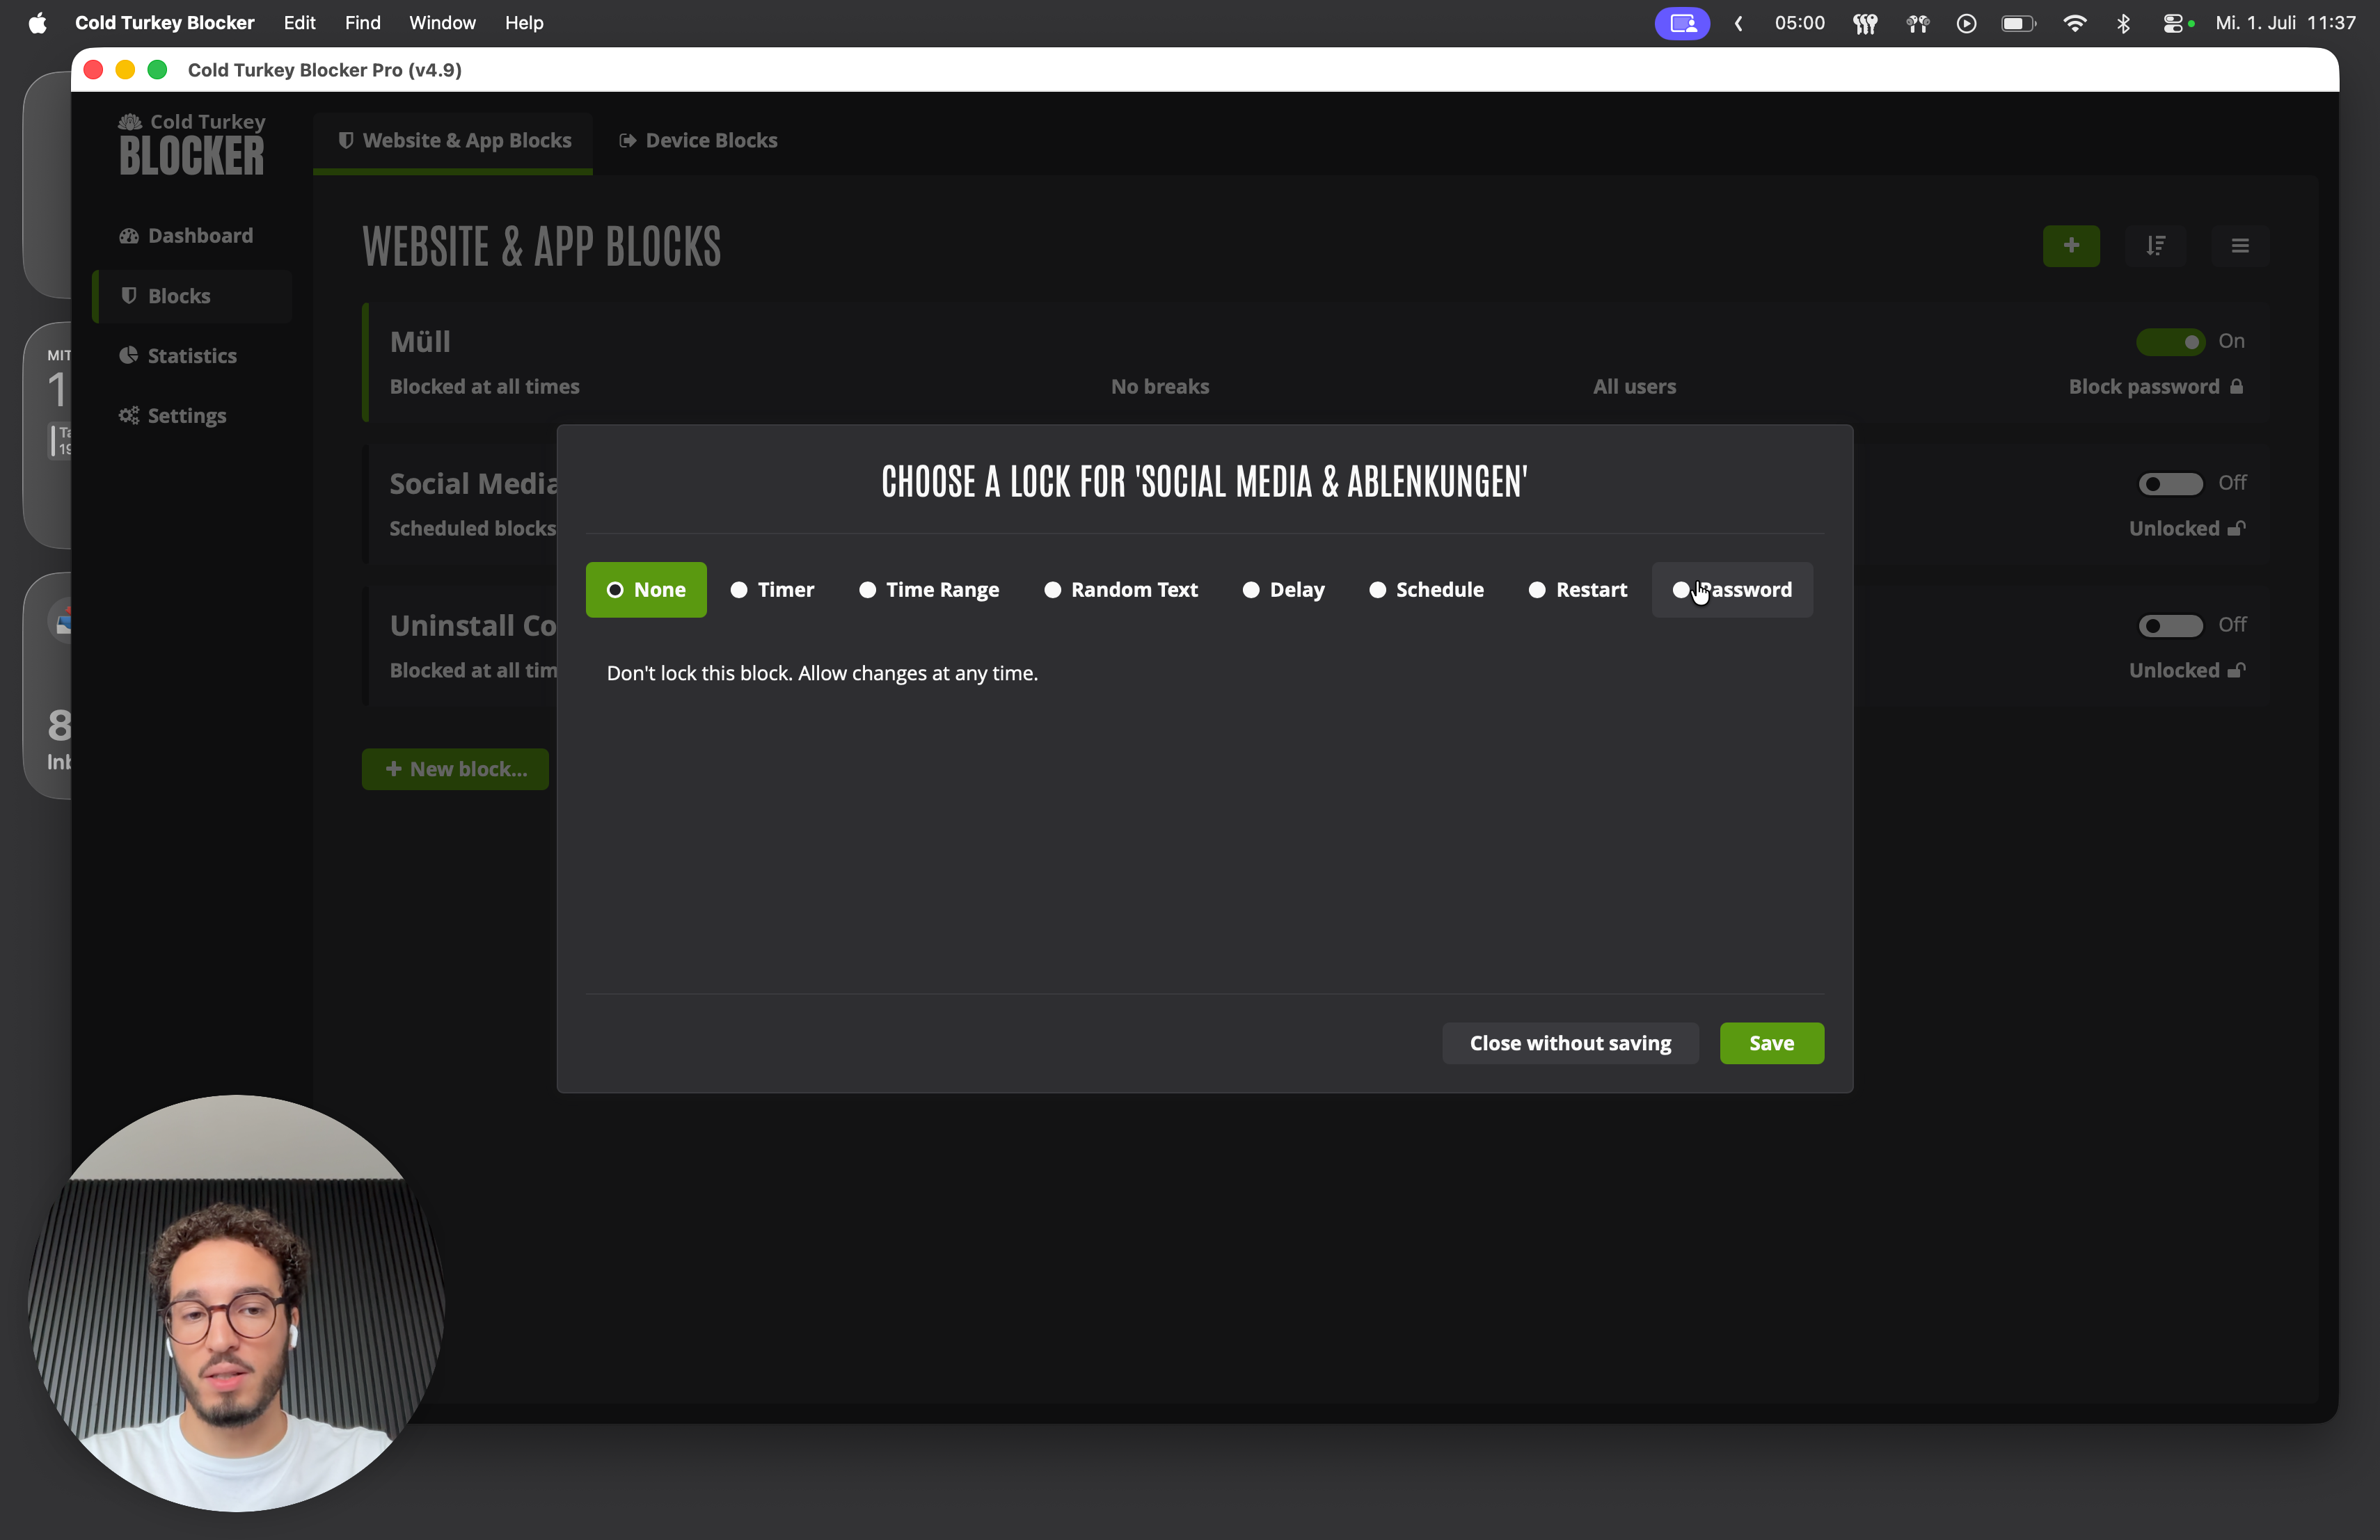Toggle the Müll block switch off
This screenshot has height=1540, width=2380.
pyautogui.click(x=2170, y=342)
